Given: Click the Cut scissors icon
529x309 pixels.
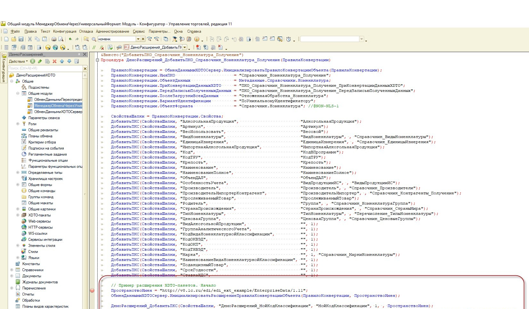Looking at the screenshot, I should [x=30, y=39].
